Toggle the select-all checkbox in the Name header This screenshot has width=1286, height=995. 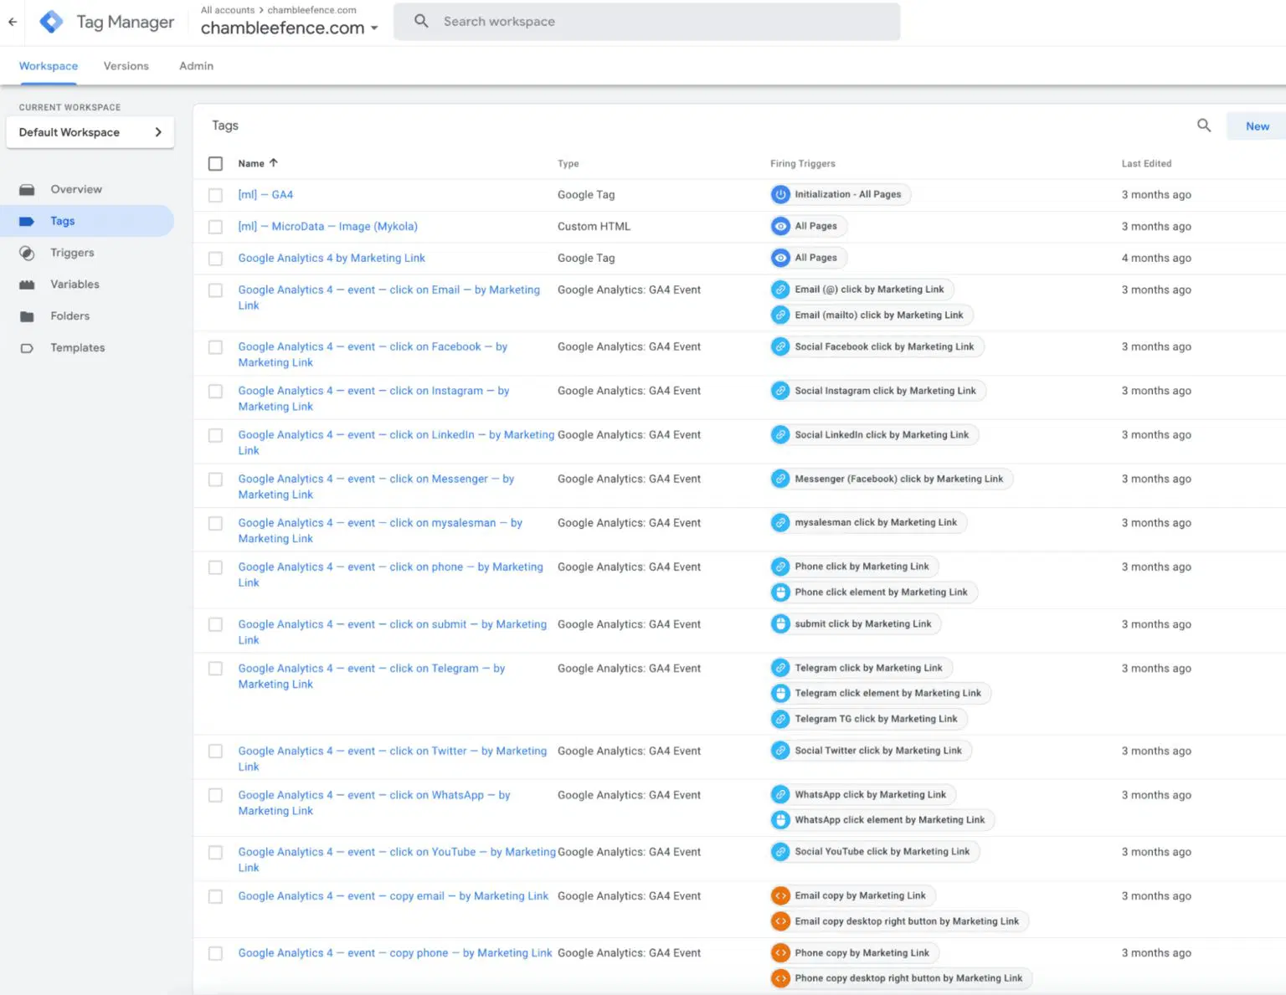(x=215, y=164)
